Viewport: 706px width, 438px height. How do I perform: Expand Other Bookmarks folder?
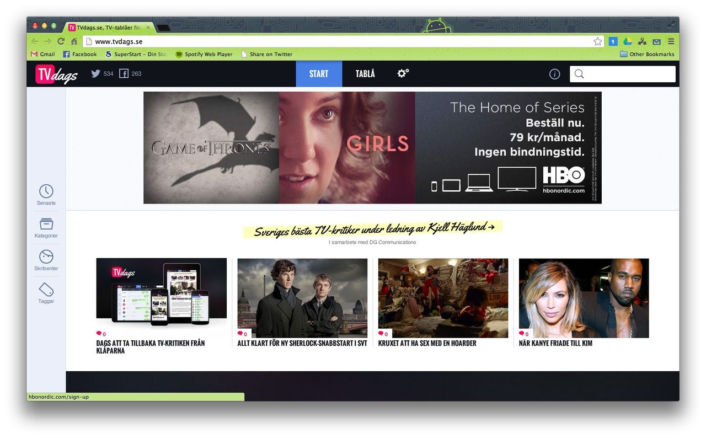tap(647, 54)
